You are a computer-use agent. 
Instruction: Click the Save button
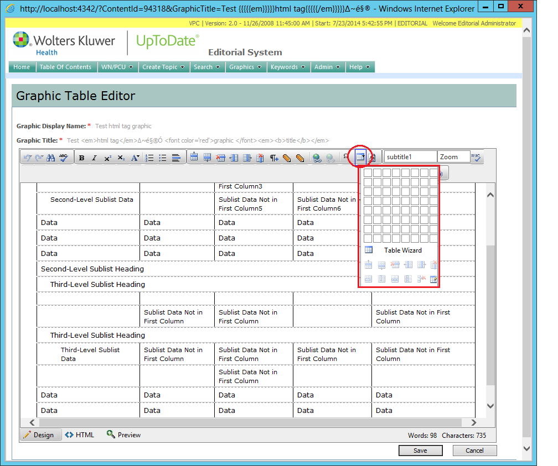click(420, 451)
